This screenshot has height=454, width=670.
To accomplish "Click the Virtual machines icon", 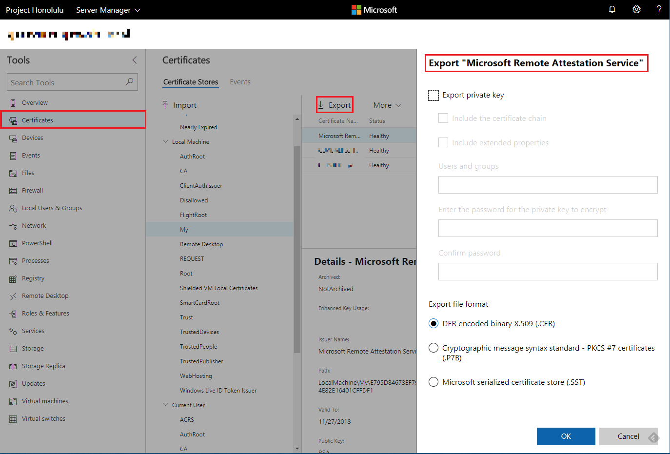I will point(13,401).
